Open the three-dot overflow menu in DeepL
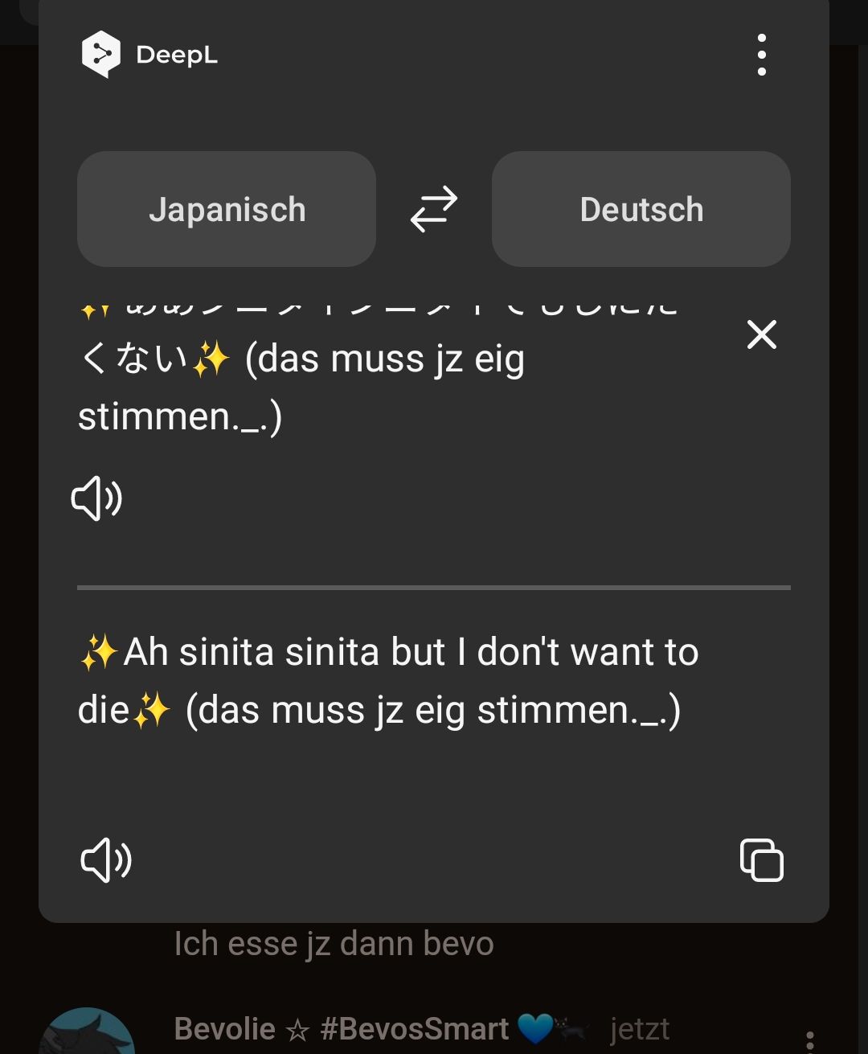 click(761, 55)
